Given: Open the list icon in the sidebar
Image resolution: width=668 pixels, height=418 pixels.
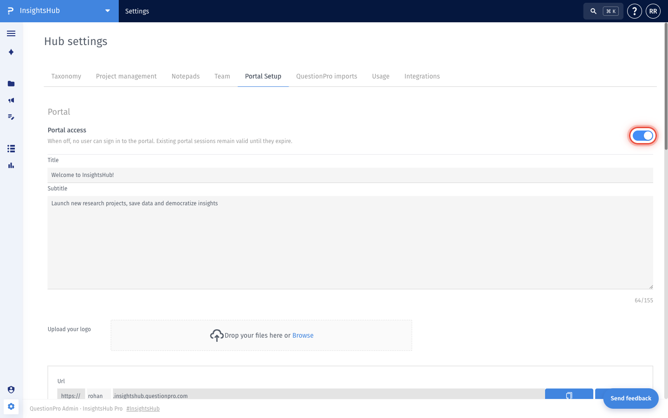Looking at the screenshot, I should point(11,149).
